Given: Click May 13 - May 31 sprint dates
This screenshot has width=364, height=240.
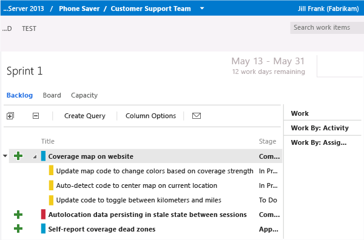Looking at the screenshot, I should click(x=268, y=61).
